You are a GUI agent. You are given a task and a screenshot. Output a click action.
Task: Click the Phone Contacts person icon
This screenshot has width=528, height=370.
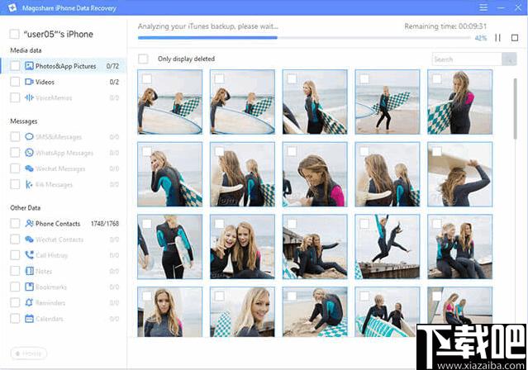click(x=29, y=223)
